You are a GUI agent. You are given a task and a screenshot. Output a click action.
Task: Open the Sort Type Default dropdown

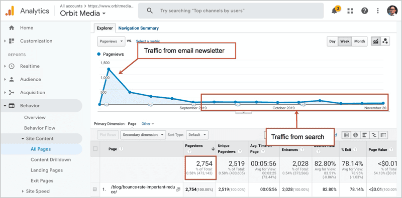197,135
